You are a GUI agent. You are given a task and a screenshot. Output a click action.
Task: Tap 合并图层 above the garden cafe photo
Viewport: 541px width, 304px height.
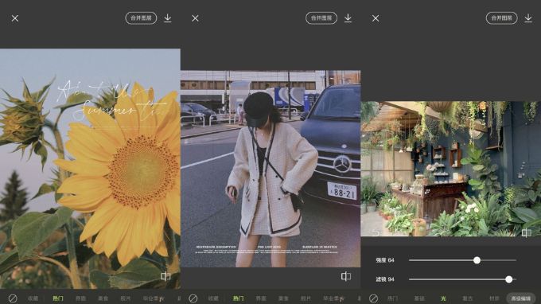pyautogui.click(x=502, y=18)
